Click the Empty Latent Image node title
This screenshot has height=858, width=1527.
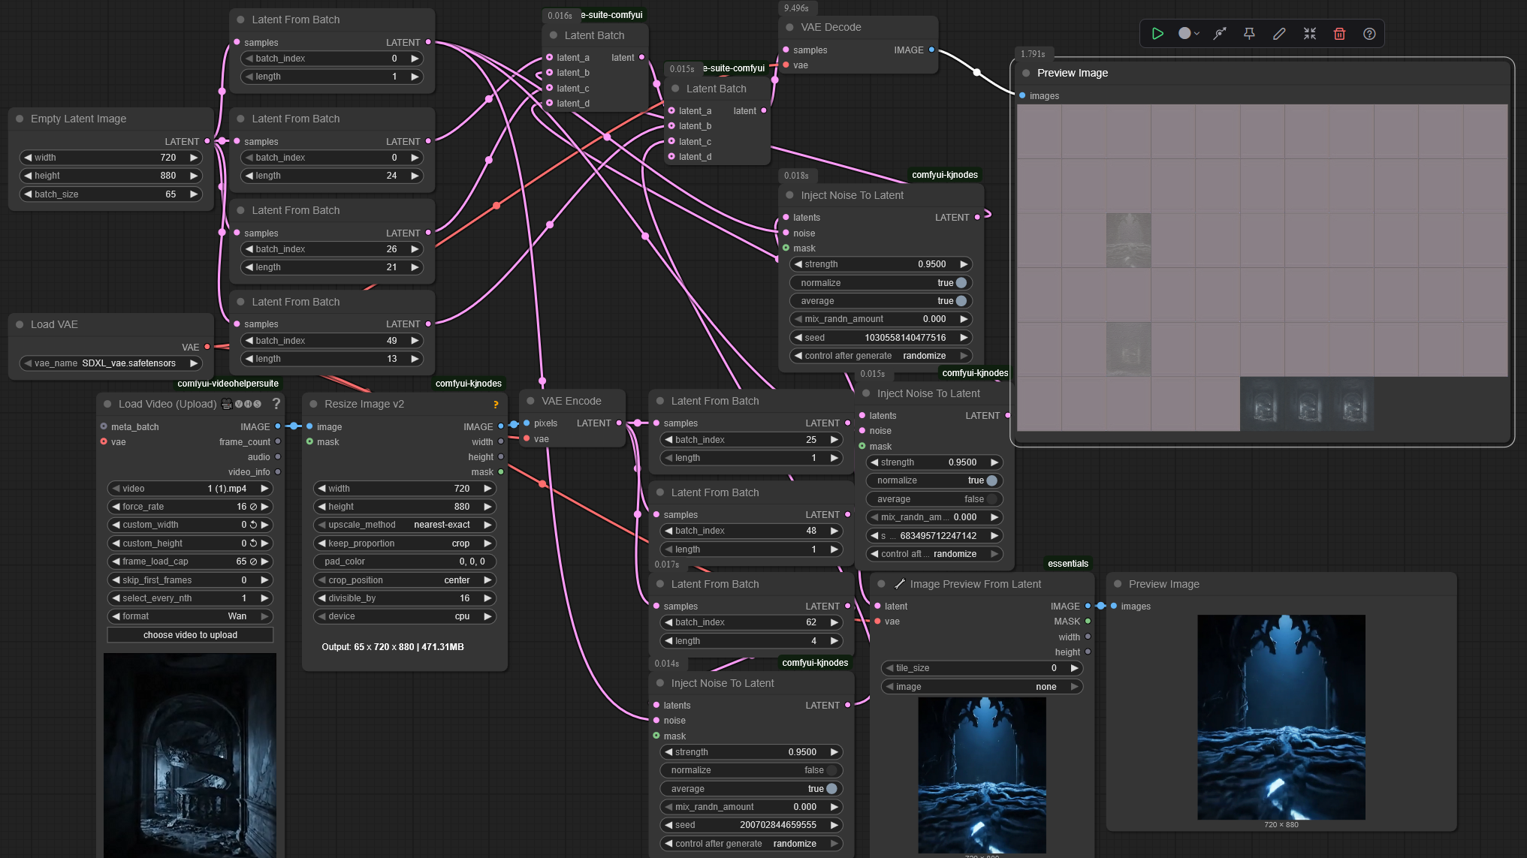78,119
